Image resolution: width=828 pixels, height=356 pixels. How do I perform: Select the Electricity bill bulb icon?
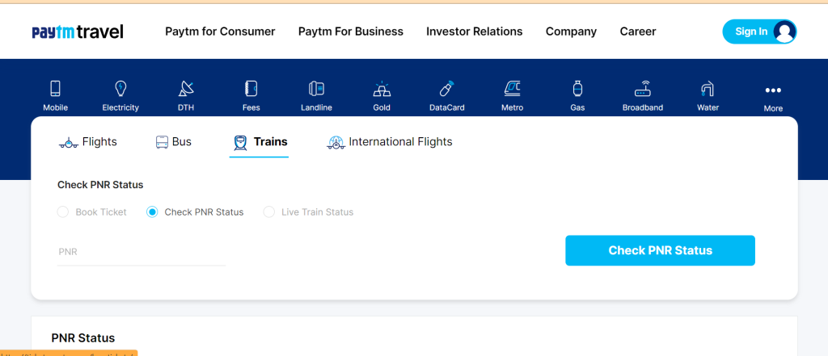tap(120, 89)
